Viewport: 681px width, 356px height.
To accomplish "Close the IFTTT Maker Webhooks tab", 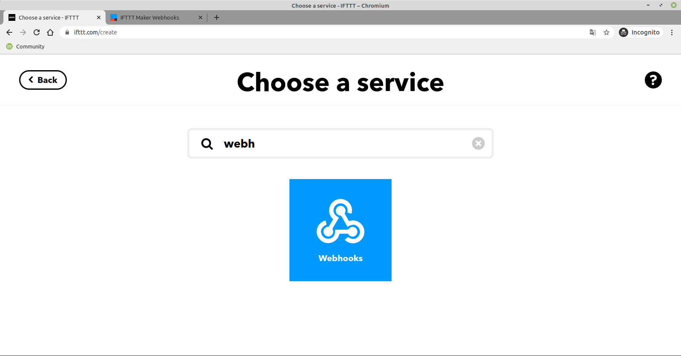I will (x=200, y=17).
